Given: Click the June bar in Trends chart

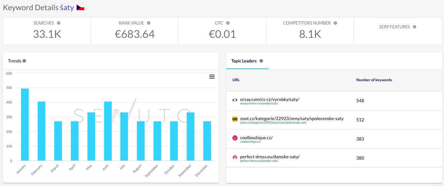Looking at the screenshot, I should click(108, 131).
